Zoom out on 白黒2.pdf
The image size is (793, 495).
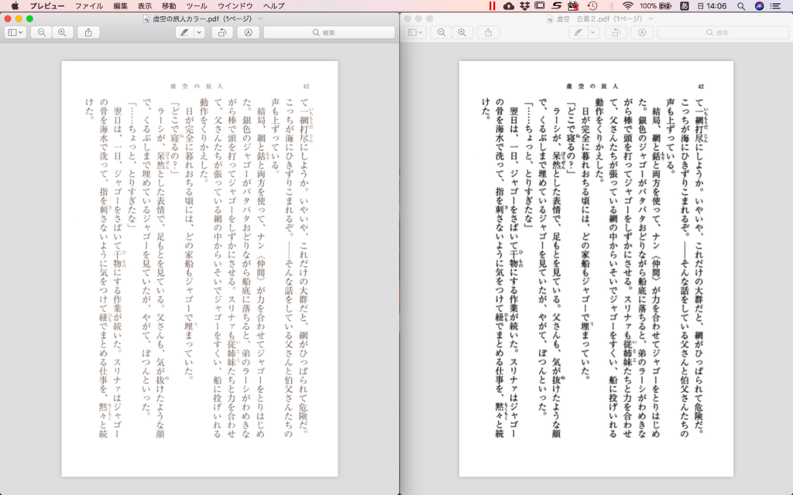(443, 32)
